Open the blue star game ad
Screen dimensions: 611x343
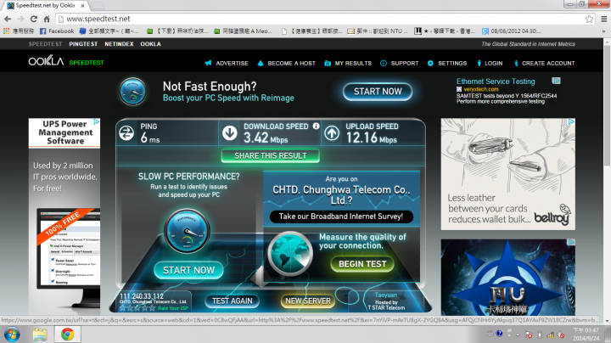508,277
